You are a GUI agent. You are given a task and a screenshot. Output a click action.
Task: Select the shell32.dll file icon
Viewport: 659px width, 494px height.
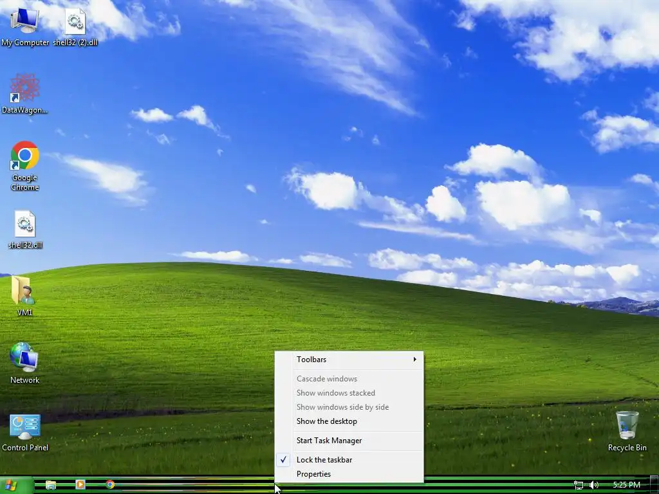tap(25, 230)
